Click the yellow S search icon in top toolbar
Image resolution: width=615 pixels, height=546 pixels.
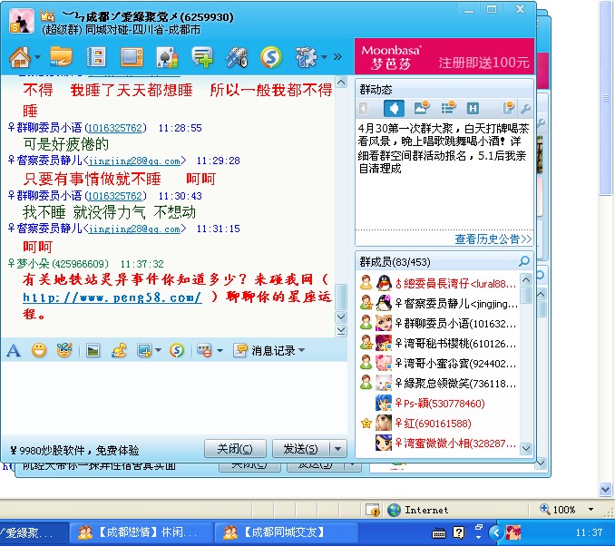tap(271, 57)
